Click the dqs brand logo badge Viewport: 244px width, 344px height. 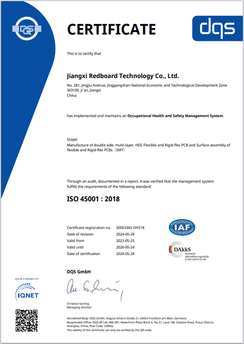point(218,28)
